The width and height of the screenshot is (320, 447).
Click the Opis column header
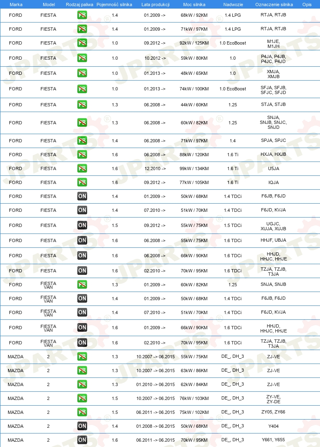(307, 4)
